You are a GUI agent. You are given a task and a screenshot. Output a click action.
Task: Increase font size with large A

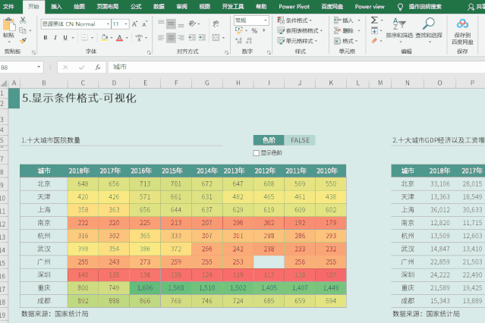coord(135,24)
